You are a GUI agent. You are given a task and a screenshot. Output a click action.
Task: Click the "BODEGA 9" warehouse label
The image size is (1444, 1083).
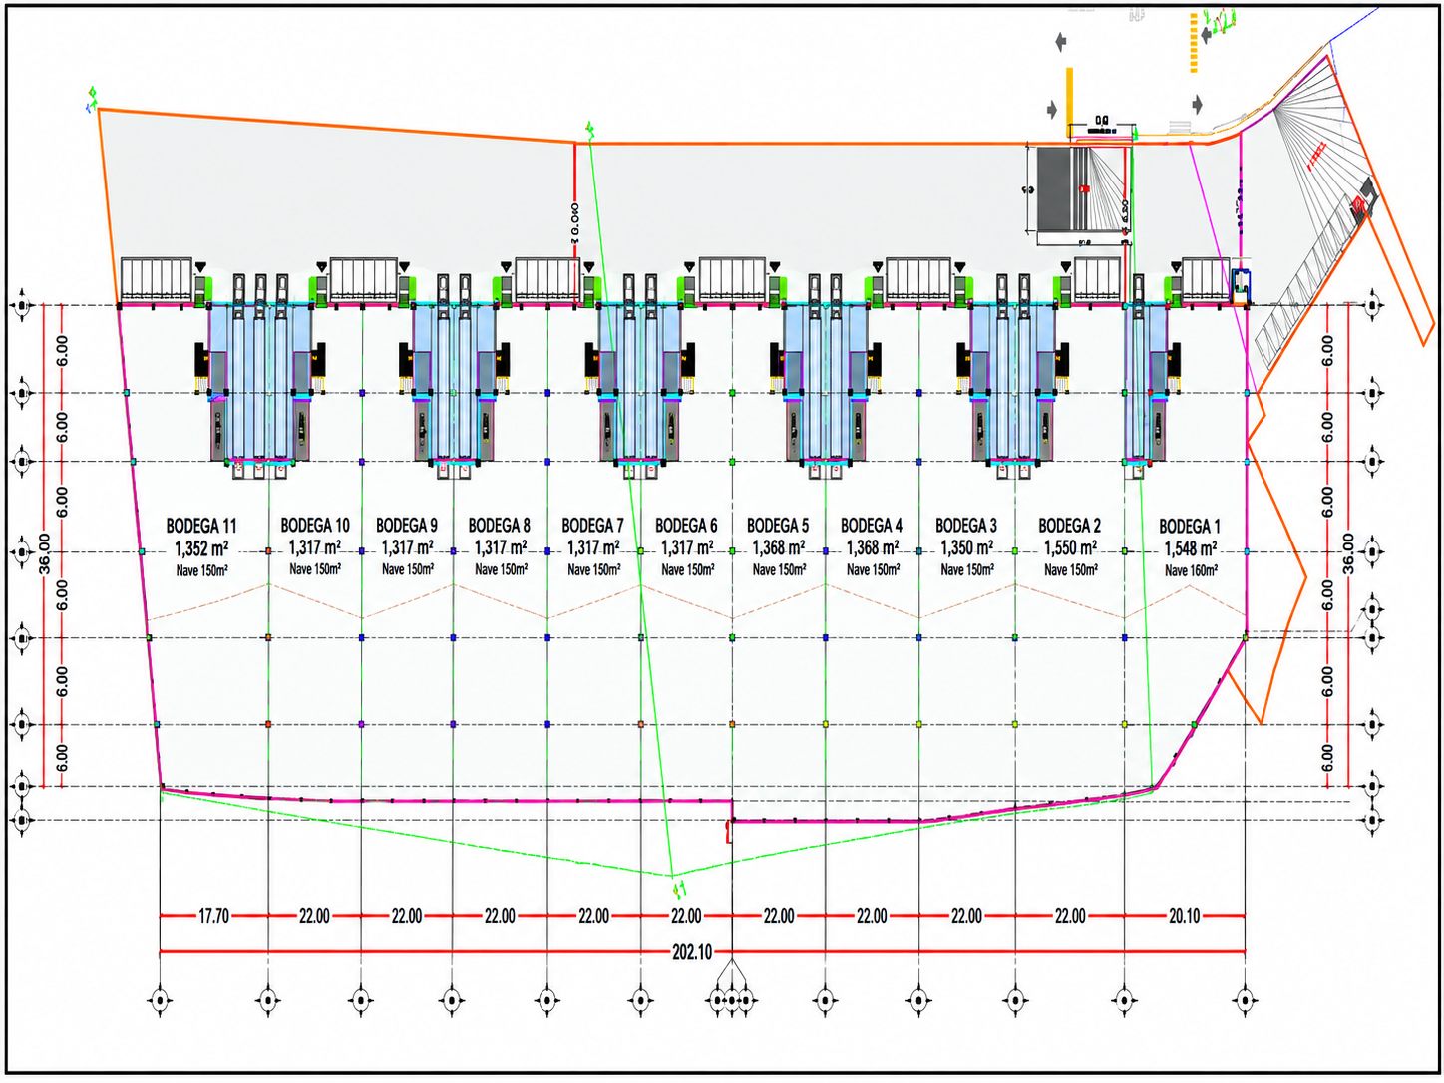point(407,525)
